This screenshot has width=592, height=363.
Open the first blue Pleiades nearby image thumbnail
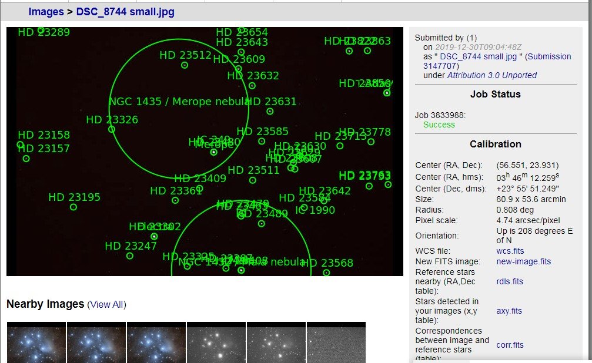[36, 342]
